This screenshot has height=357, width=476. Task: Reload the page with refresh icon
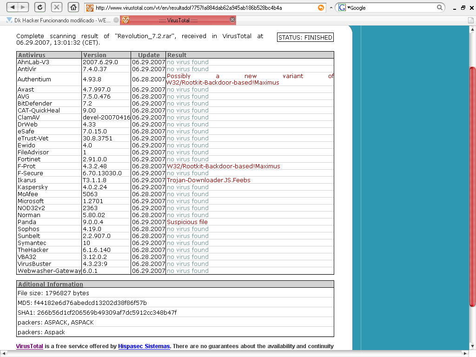(x=40, y=7)
